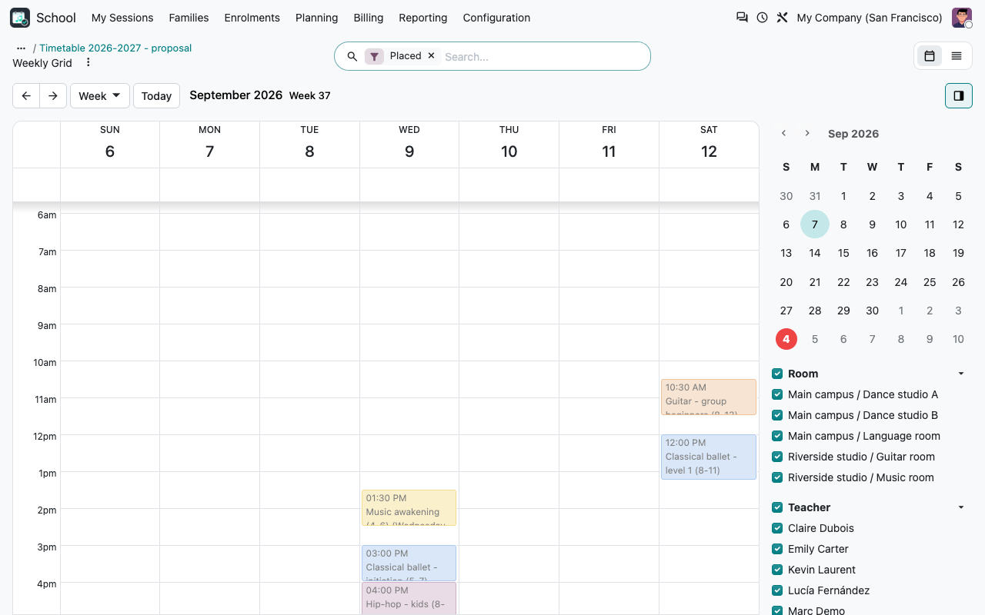Open the discuss conversations icon

click(742, 18)
